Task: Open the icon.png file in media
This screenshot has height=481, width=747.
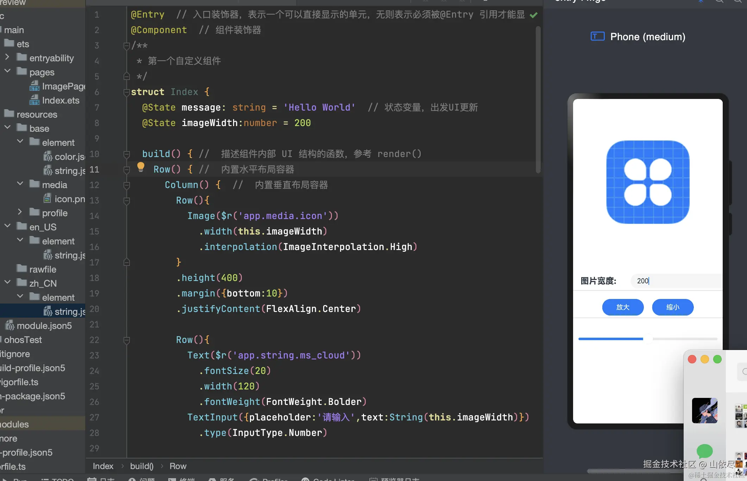Action: (69, 199)
